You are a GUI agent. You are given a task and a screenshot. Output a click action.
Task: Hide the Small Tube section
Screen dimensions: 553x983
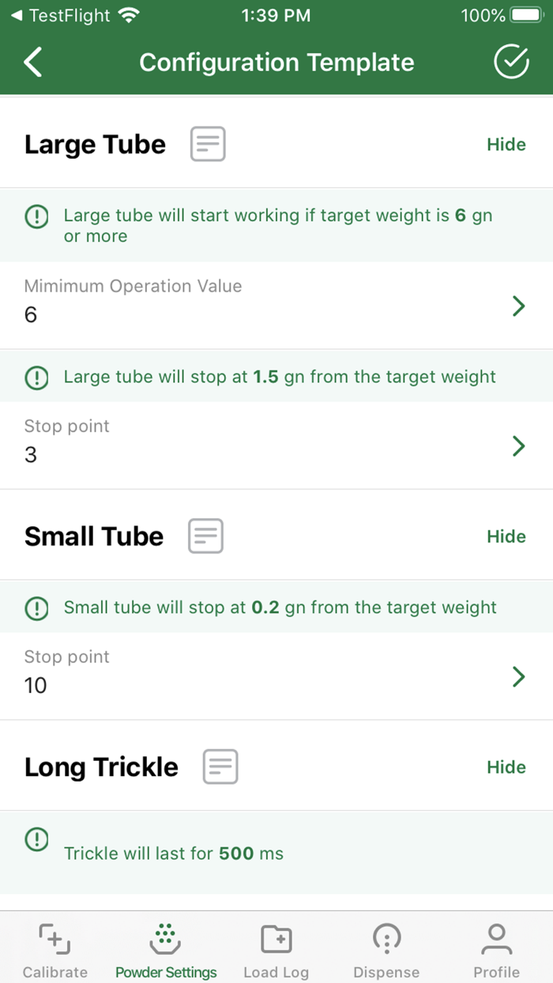[506, 536]
